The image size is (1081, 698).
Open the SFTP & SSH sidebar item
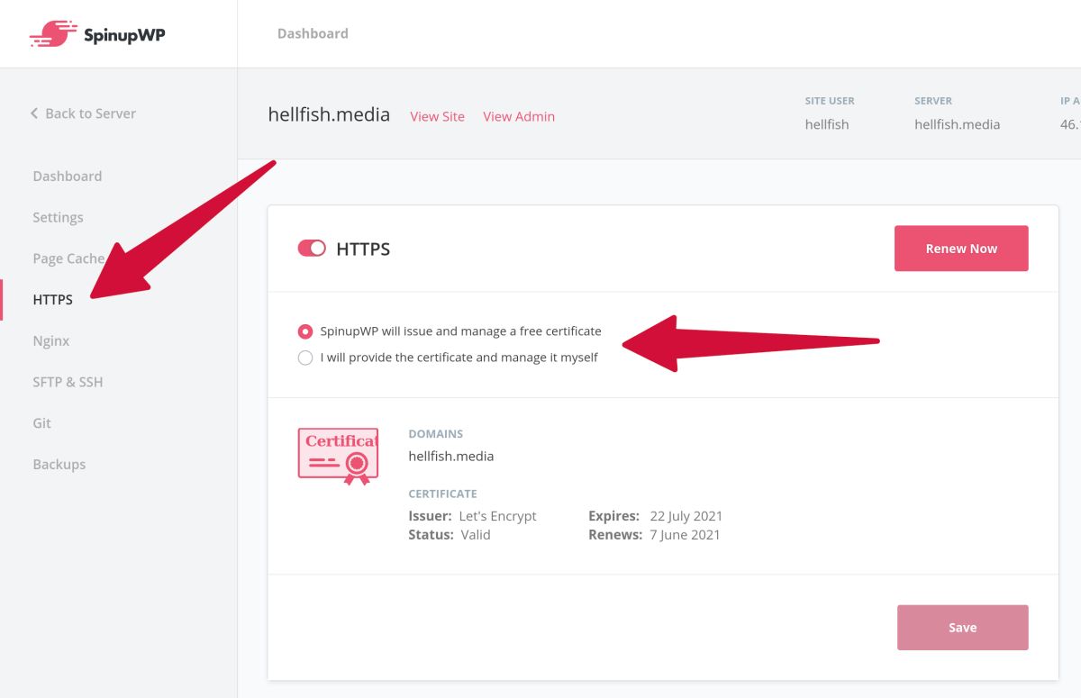point(68,382)
